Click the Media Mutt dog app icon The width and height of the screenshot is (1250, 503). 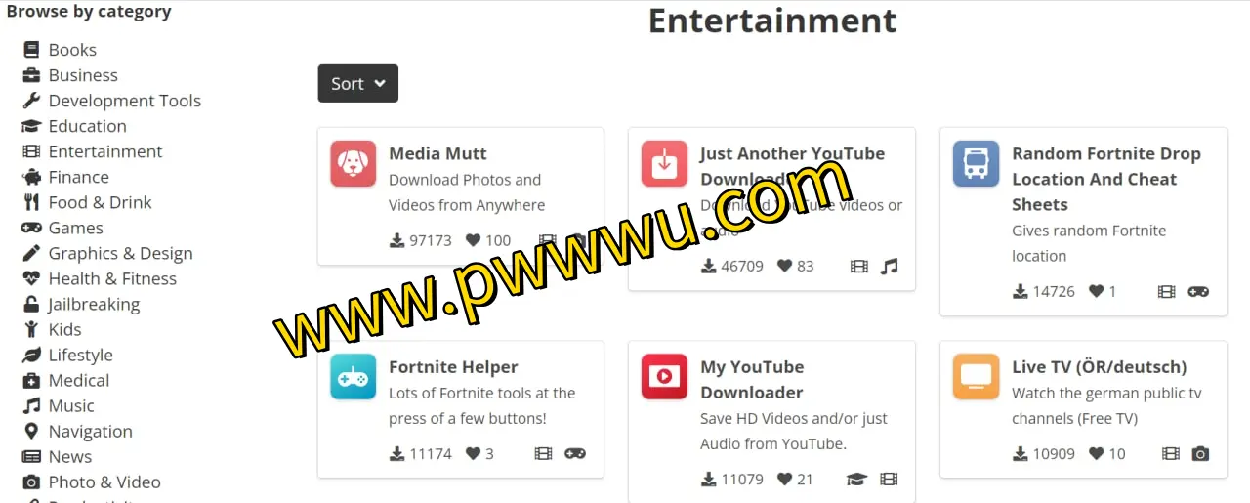(x=354, y=164)
